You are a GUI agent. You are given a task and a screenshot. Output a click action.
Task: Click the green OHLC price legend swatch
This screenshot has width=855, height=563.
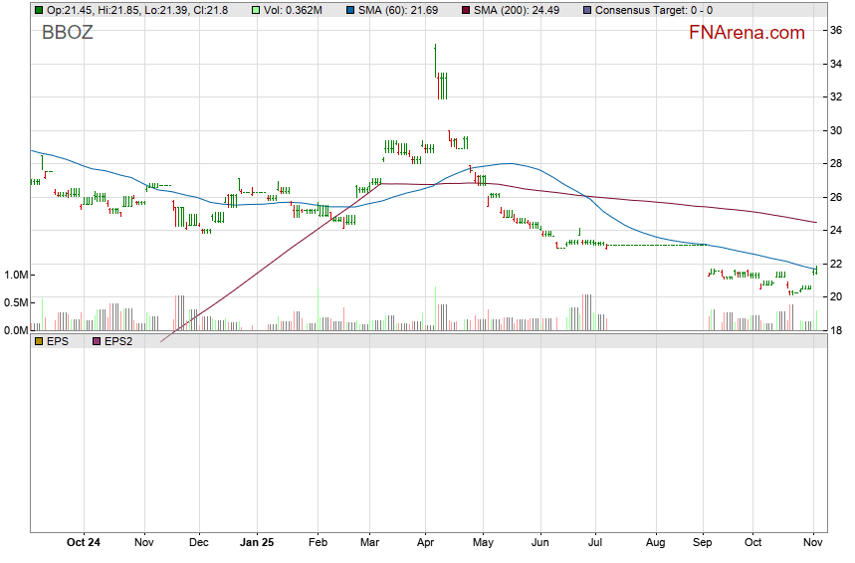39,10
